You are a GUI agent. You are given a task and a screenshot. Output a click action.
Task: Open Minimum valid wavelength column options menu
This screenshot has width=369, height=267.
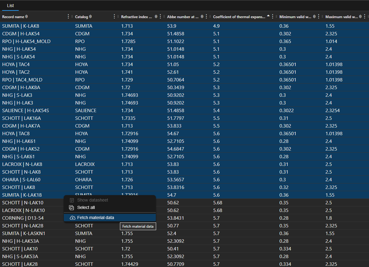(318, 17)
